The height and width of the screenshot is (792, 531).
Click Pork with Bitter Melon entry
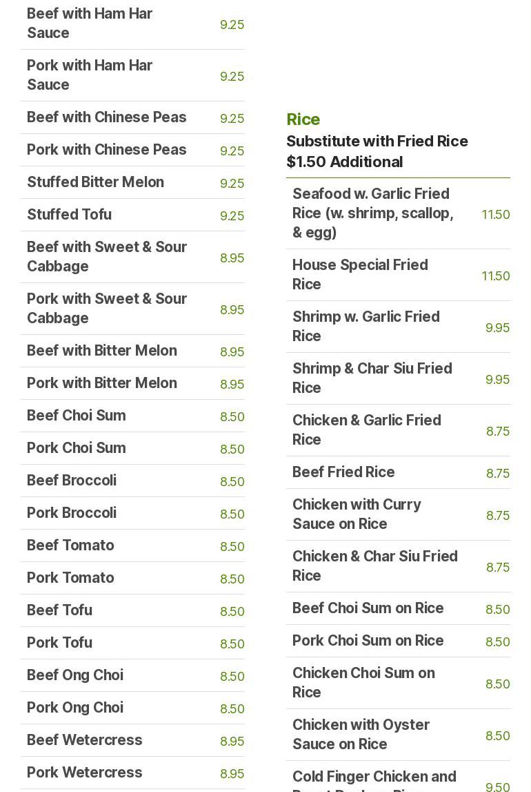(x=101, y=383)
